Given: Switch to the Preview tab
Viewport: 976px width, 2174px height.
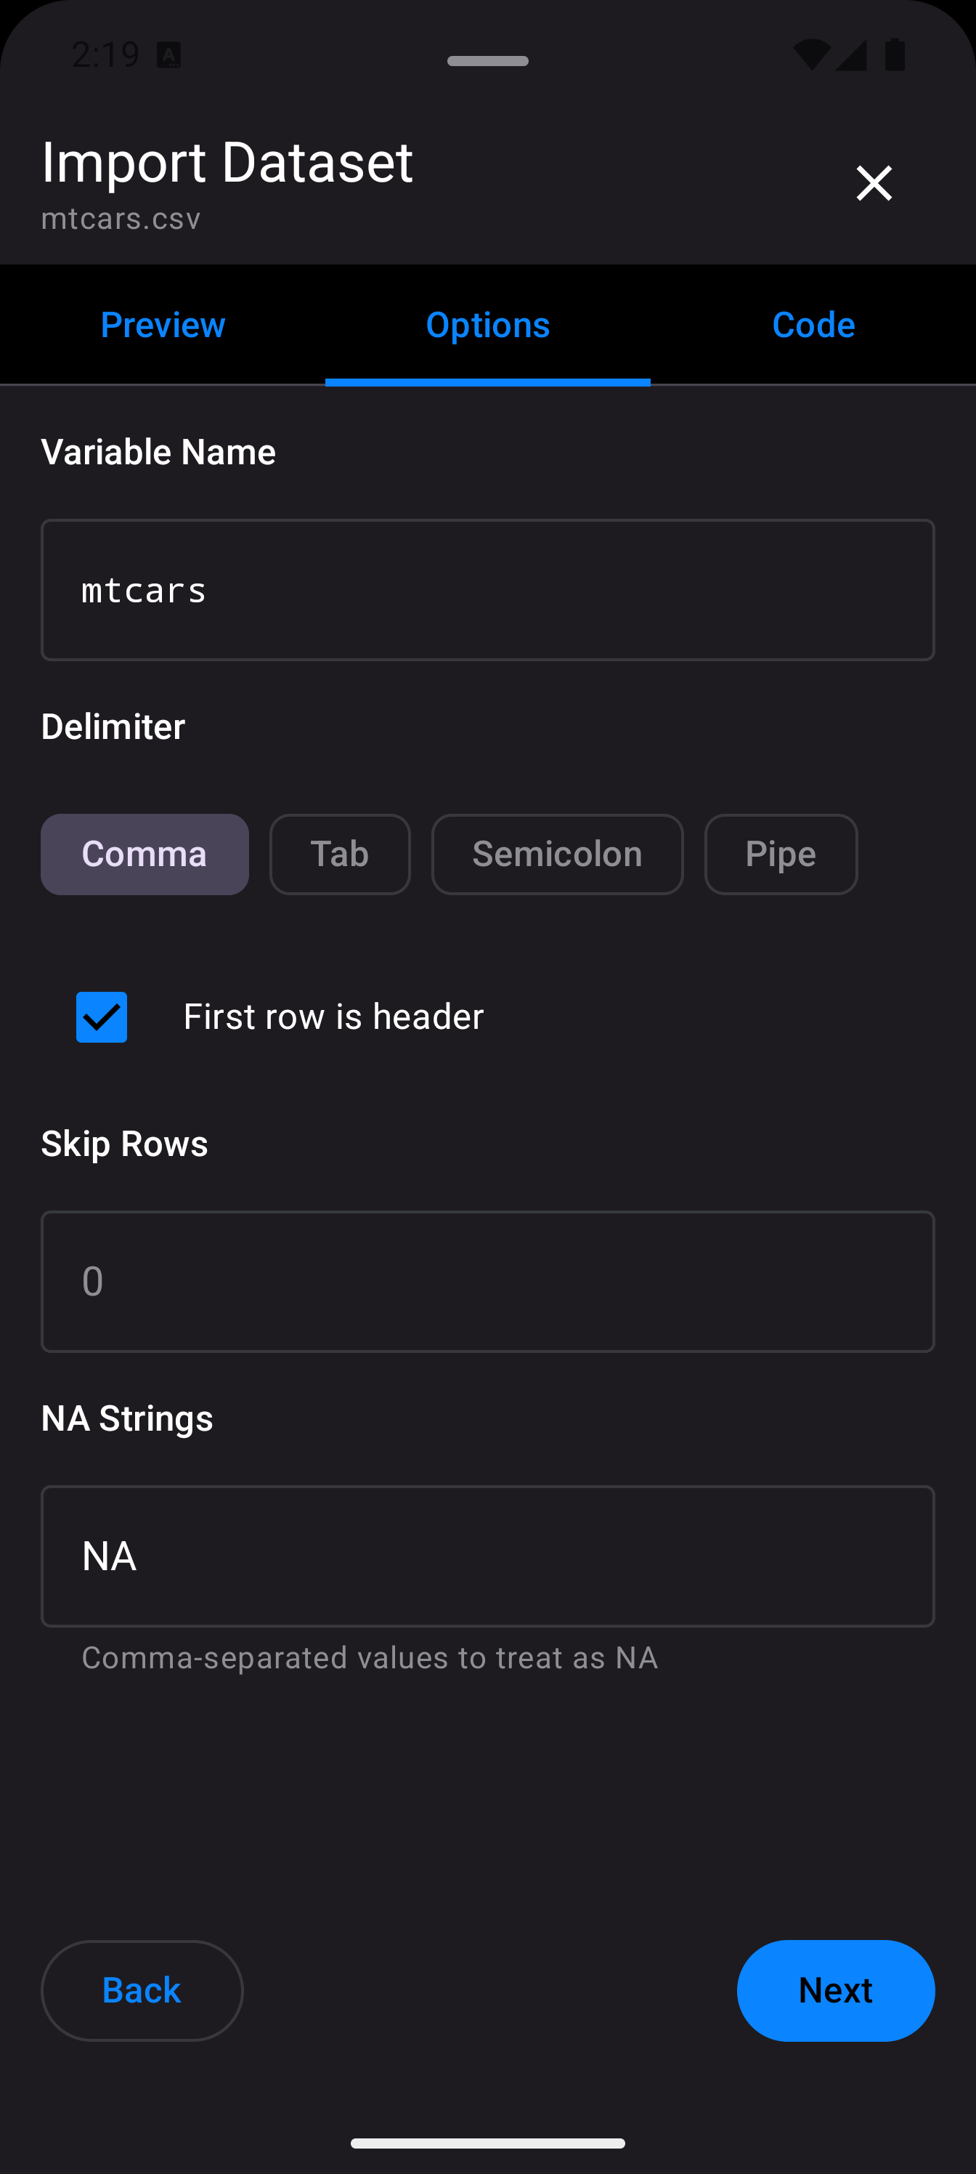Looking at the screenshot, I should 163,325.
